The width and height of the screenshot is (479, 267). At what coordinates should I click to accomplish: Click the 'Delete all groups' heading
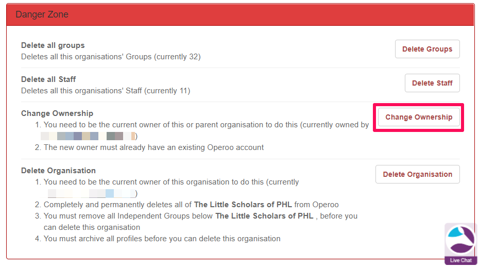point(53,45)
